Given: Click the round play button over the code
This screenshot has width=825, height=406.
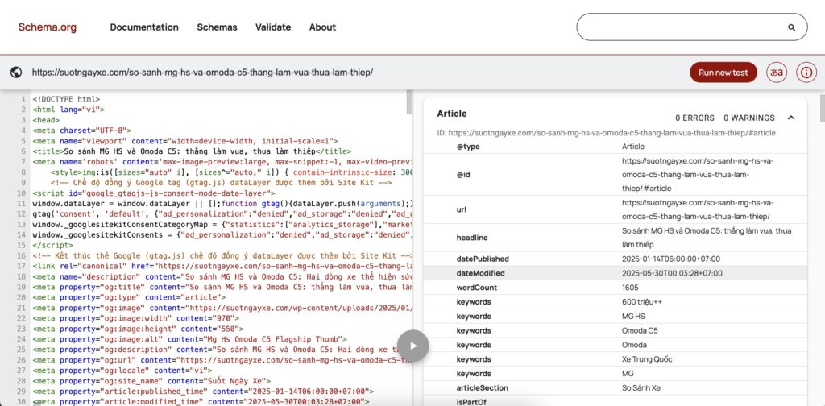Looking at the screenshot, I should 413,346.
